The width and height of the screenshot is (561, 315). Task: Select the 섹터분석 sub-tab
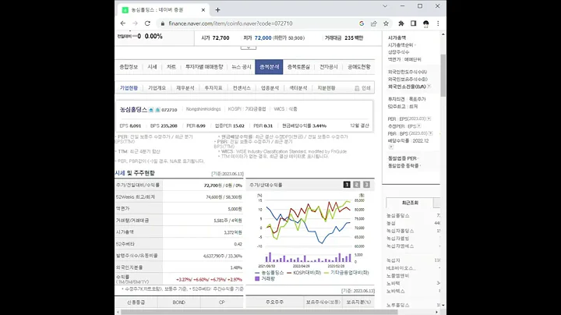[x=298, y=88]
